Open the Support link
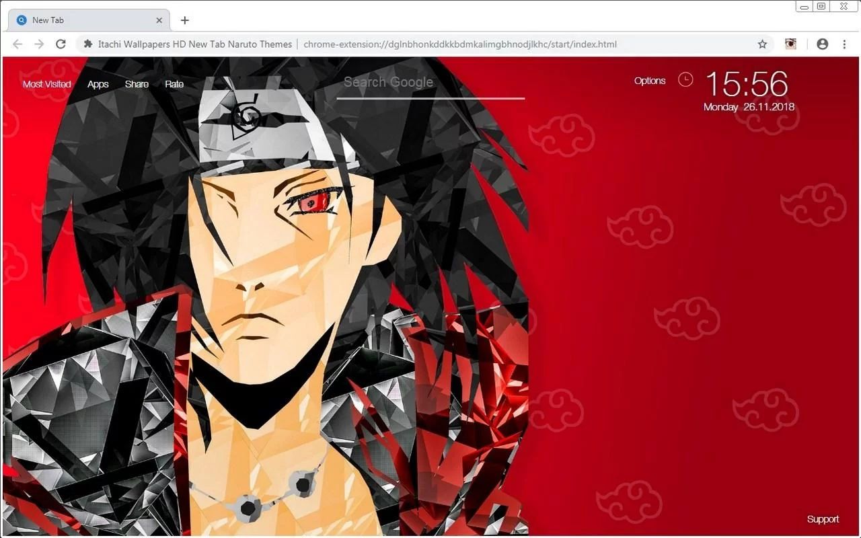The height and width of the screenshot is (538, 861). coord(823,519)
